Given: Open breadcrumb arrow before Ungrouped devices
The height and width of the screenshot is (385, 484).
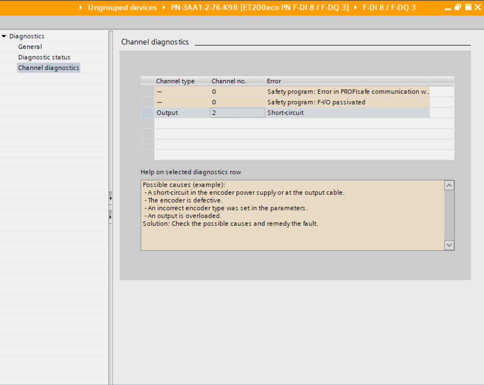Looking at the screenshot, I should [81, 8].
